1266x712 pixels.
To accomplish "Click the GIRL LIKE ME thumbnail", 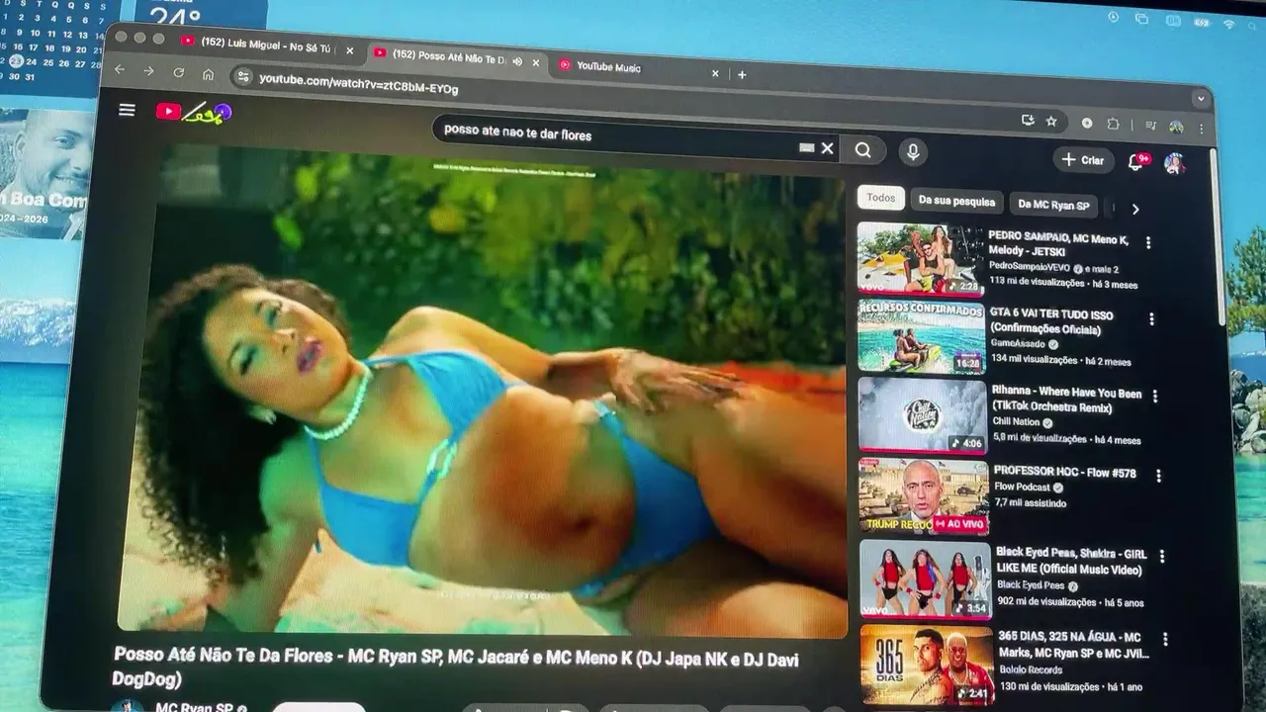I will [x=925, y=578].
